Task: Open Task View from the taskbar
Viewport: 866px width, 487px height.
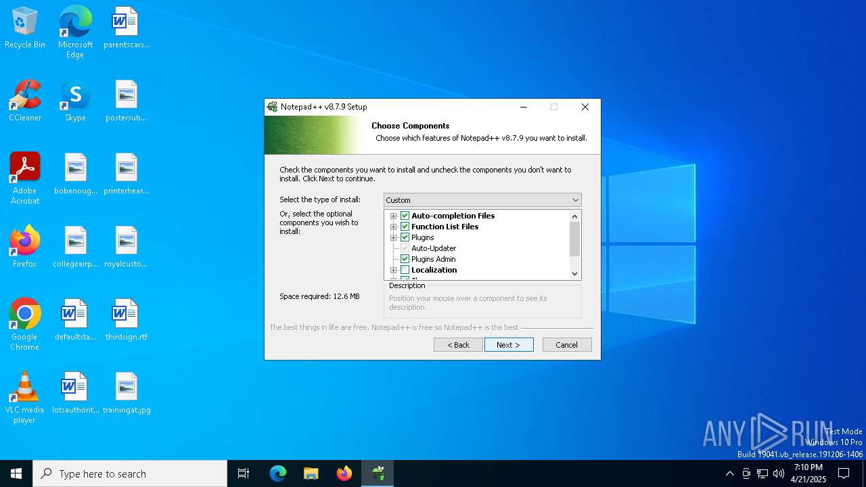Action: coord(244,473)
